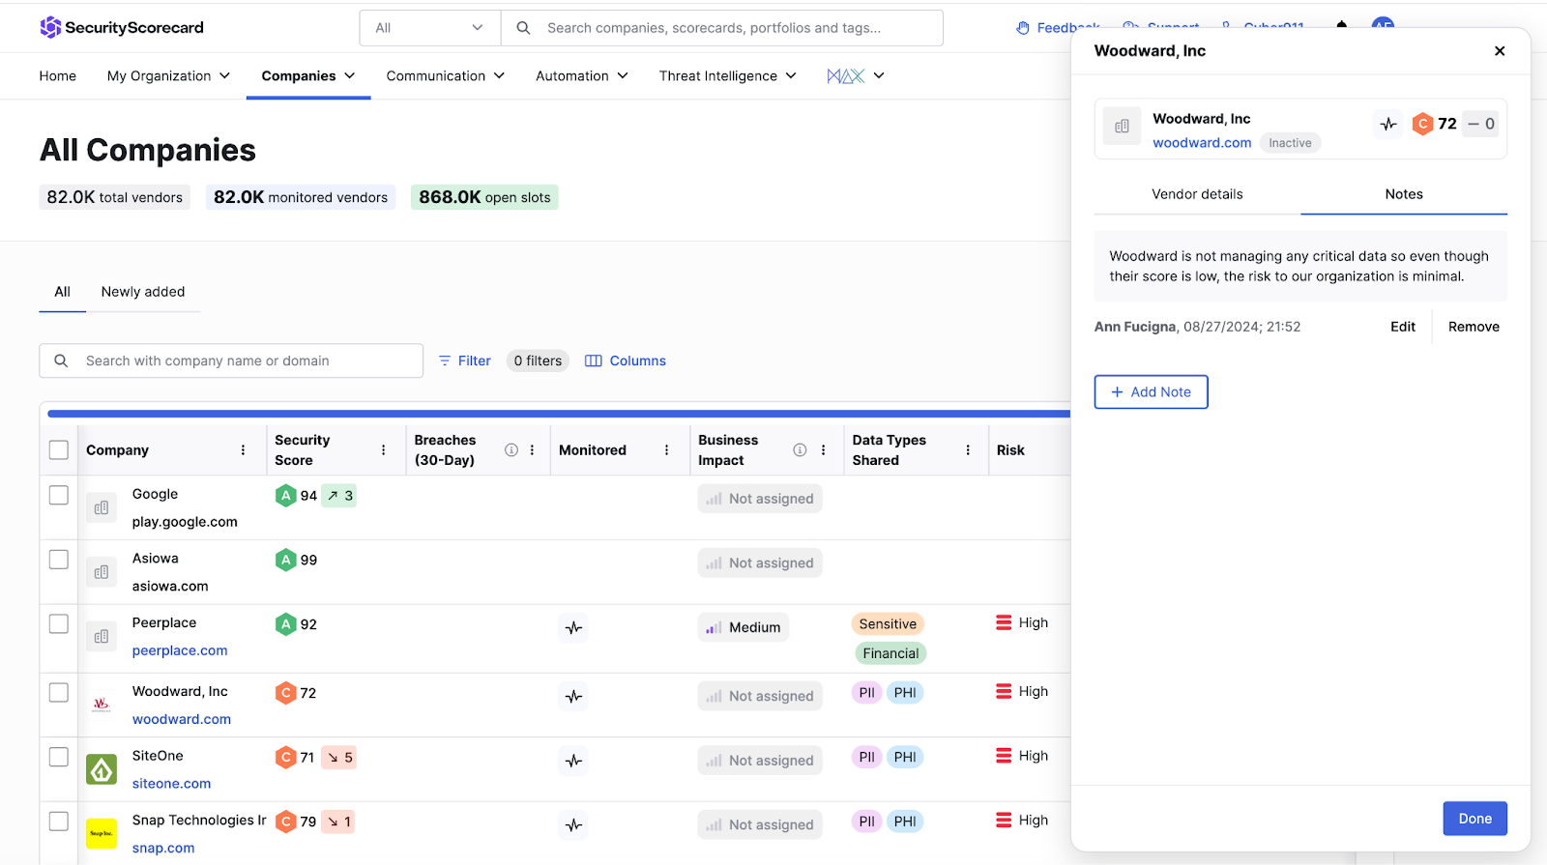
Task: Open Monitored column options menu
Action: tap(666, 450)
